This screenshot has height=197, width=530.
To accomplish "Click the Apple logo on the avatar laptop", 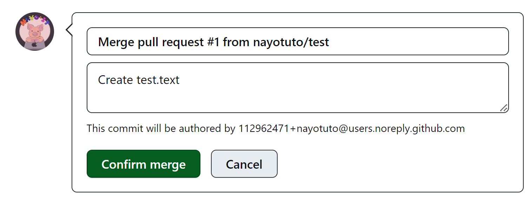I will click(34, 45).
